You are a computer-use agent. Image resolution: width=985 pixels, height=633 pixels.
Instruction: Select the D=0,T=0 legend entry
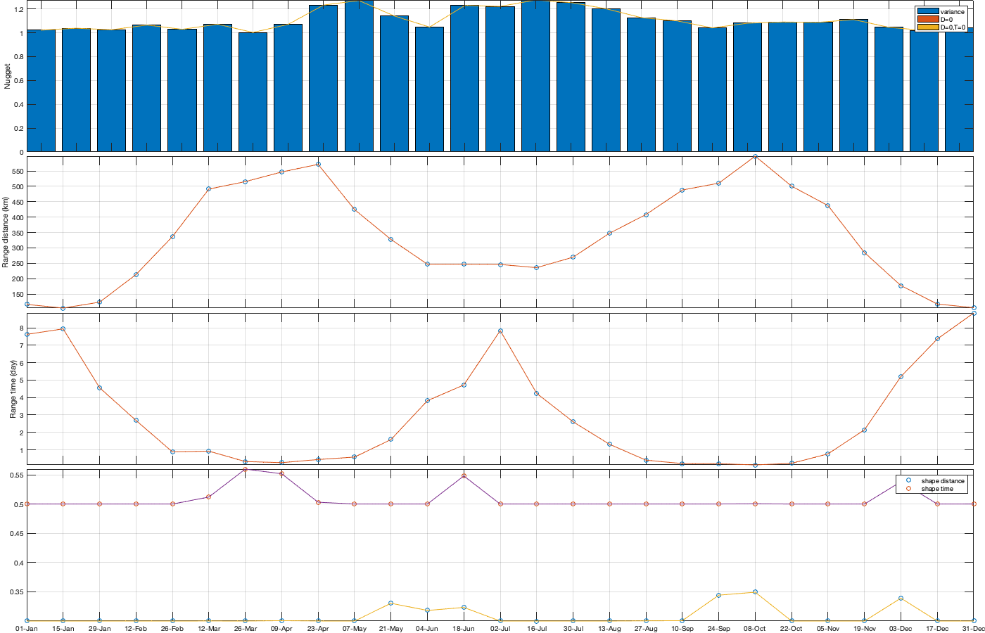tap(953, 27)
